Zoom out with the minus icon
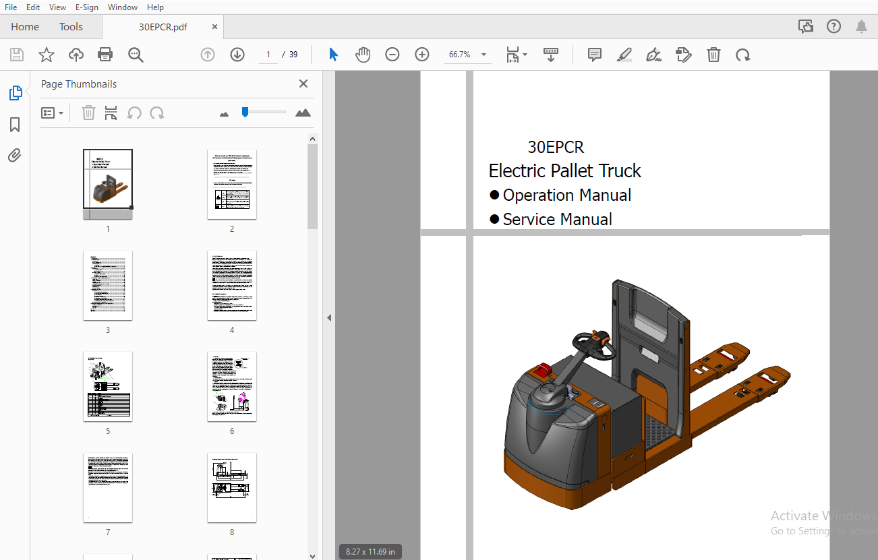This screenshot has width=878, height=560. tap(392, 55)
